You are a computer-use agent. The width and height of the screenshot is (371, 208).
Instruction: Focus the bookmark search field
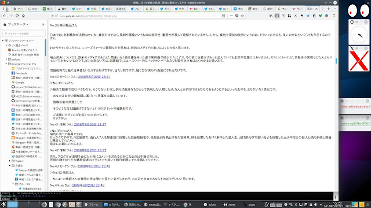[x=24, y=34]
